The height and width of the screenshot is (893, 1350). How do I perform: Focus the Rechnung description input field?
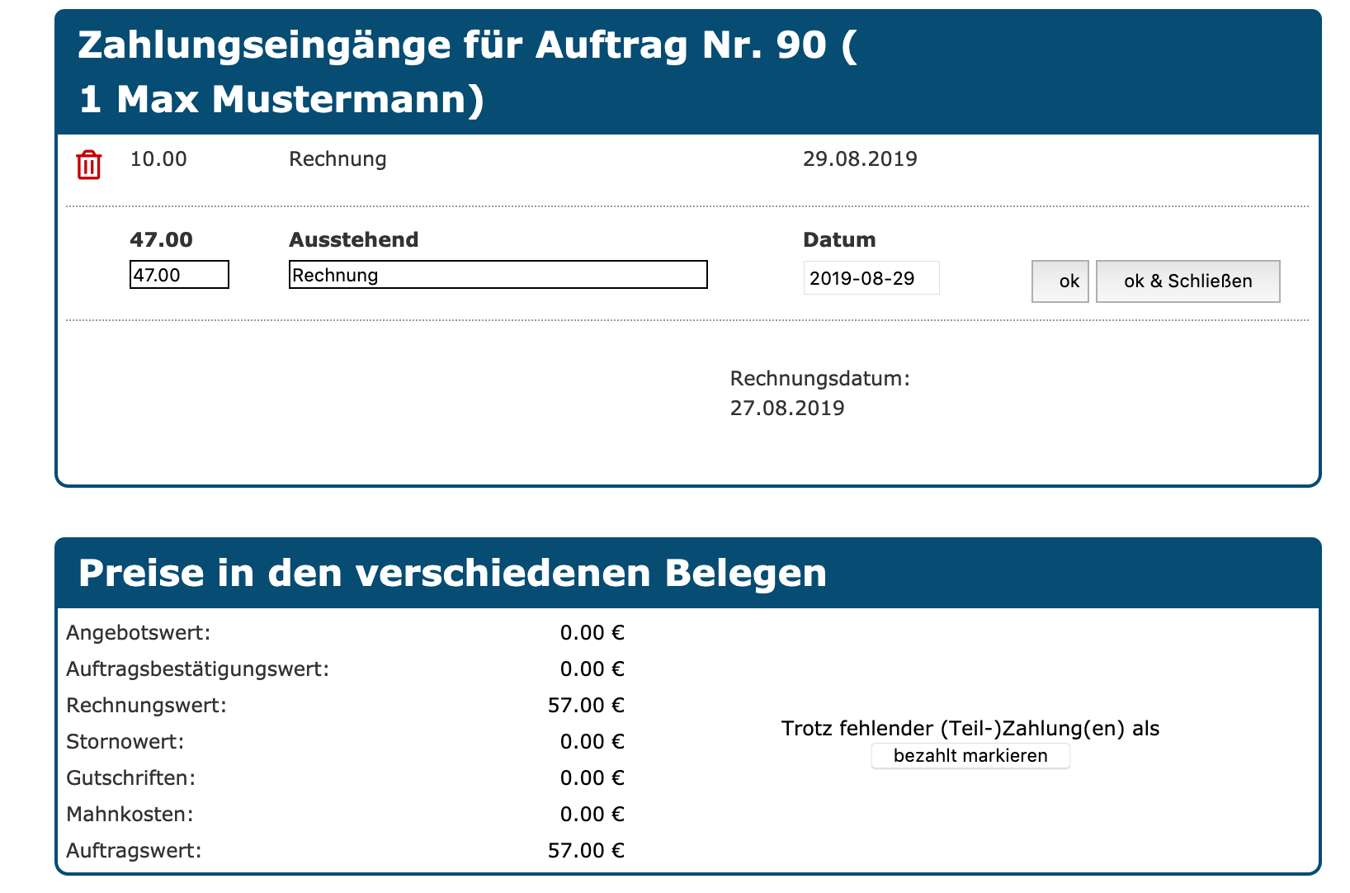coord(498,275)
